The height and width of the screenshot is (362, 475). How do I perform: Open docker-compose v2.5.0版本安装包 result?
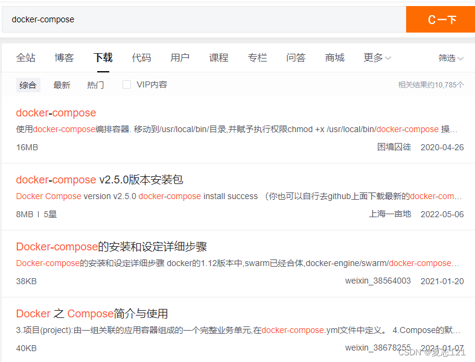pyautogui.click(x=100, y=180)
